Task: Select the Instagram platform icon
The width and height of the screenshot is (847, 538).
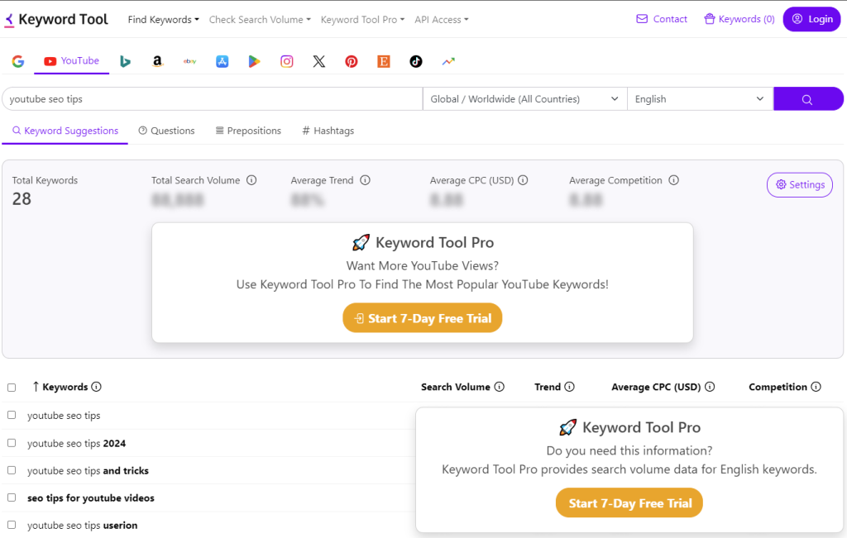Action: point(287,61)
